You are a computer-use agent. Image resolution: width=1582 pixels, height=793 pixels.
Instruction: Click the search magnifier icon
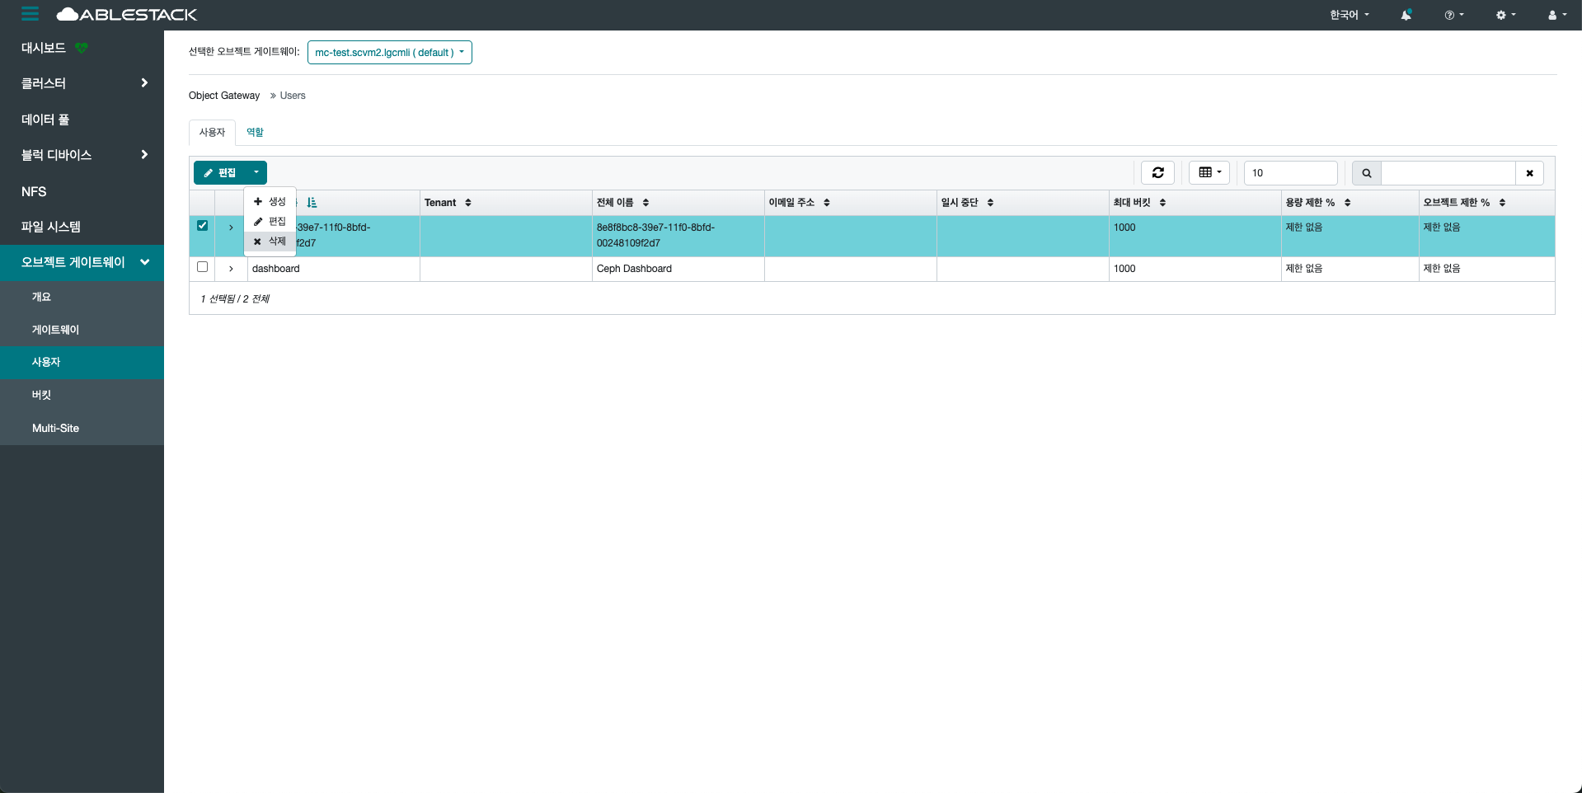[1366, 173]
